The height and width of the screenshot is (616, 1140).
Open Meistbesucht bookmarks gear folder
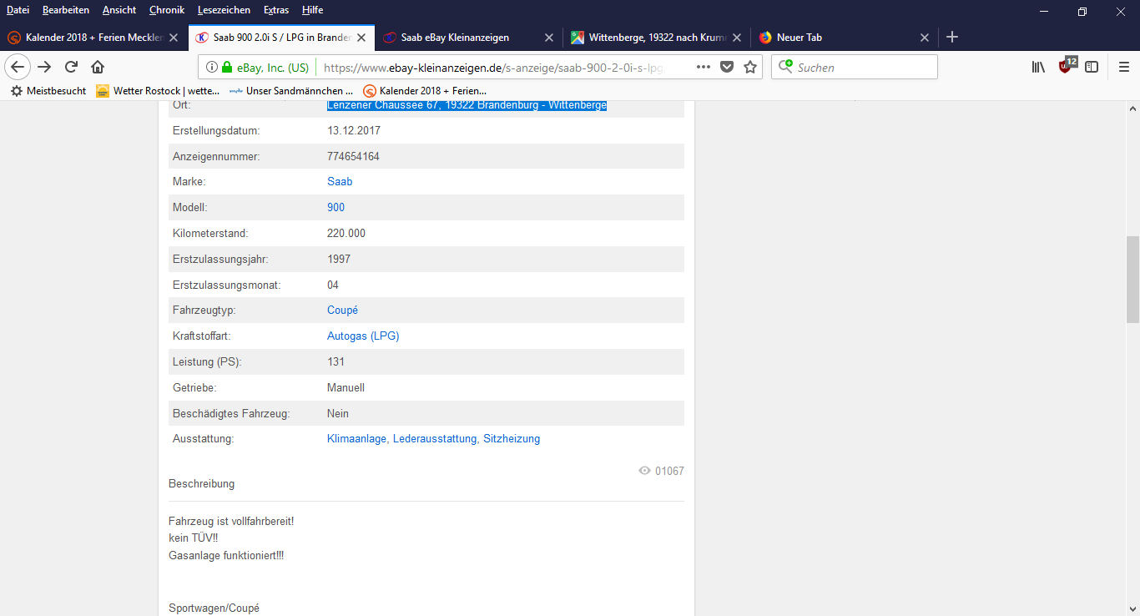click(48, 91)
